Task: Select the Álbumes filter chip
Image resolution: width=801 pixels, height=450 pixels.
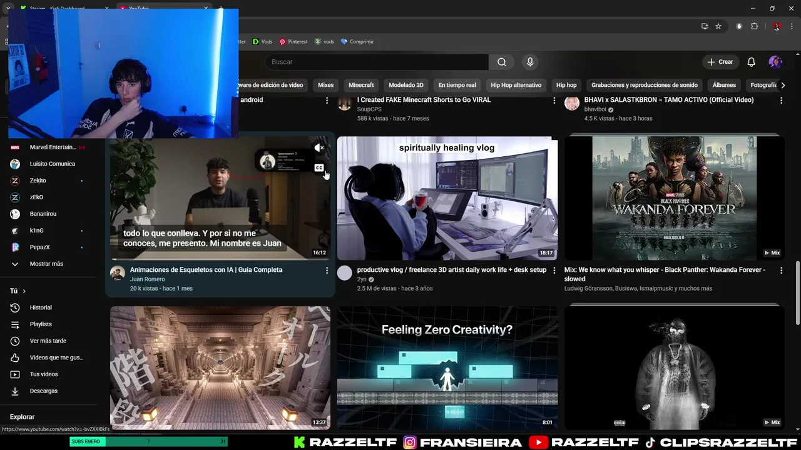Action: 724,85
